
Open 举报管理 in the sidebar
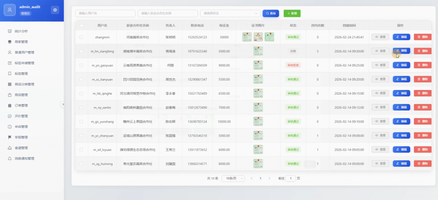click(x=21, y=137)
